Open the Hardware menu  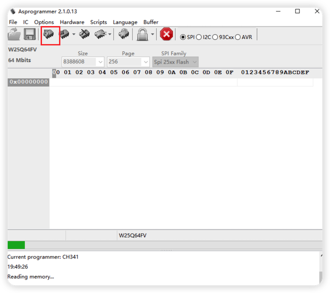tap(72, 22)
